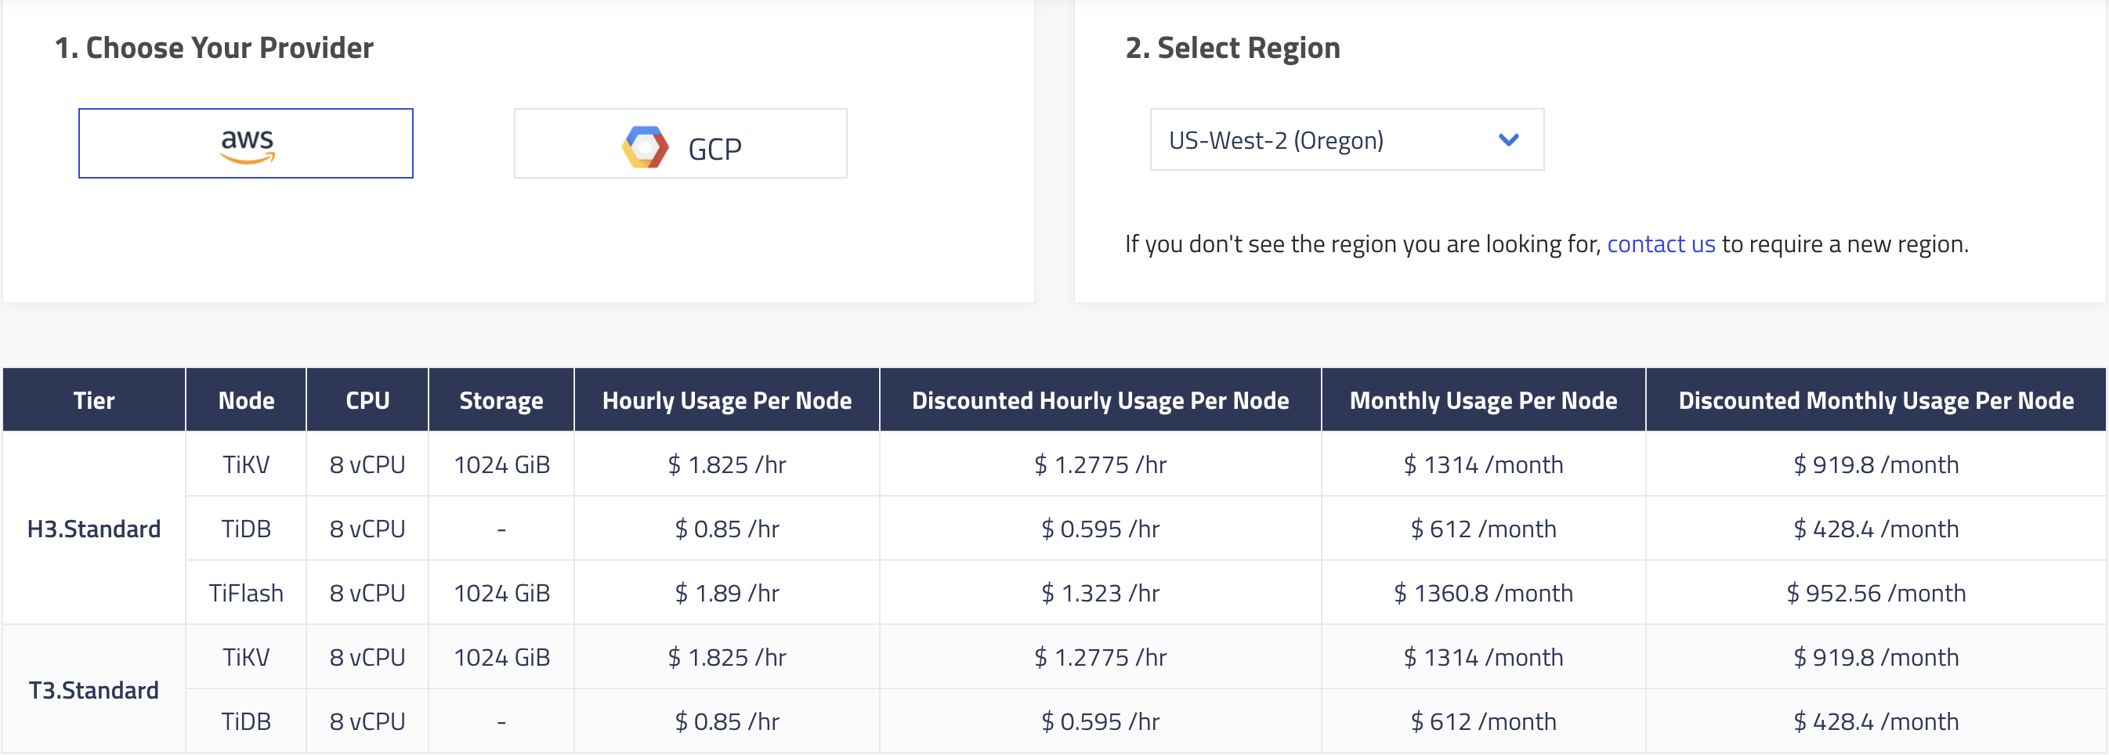The height and width of the screenshot is (755, 2109).
Task: Select the H3.Standard tier cell
Action: tap(94, 529)
